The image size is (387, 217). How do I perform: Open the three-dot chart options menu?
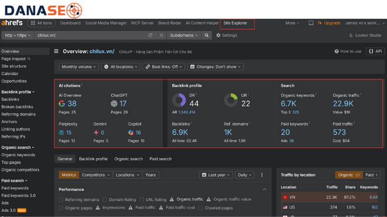pyautogui.click(x=262, y=175)
